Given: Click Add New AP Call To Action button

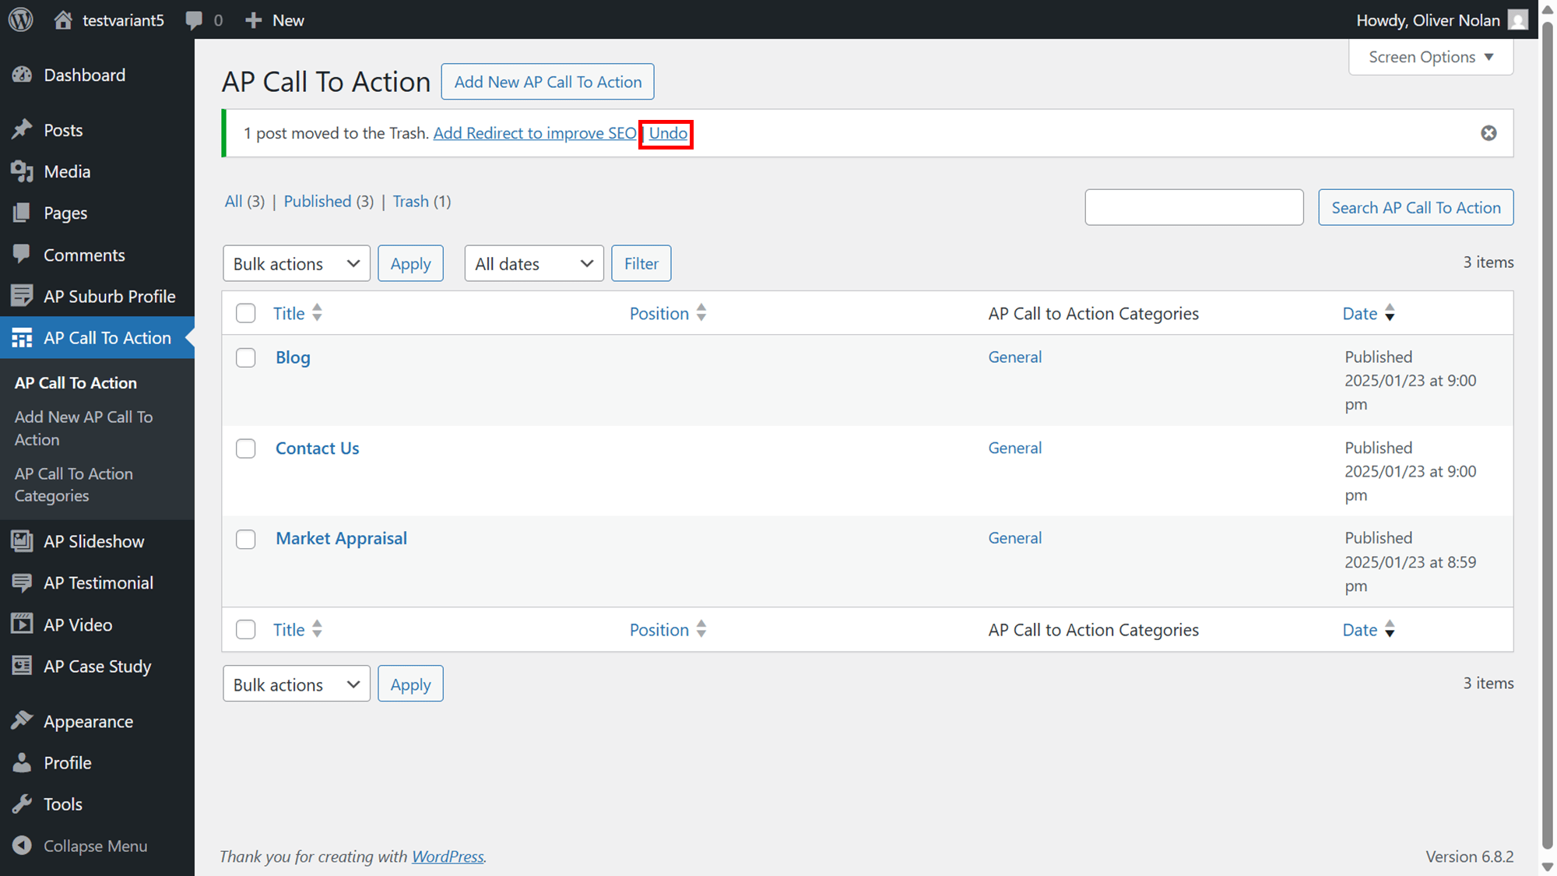Looking at the screenshot, I should (x=547, y=82).
